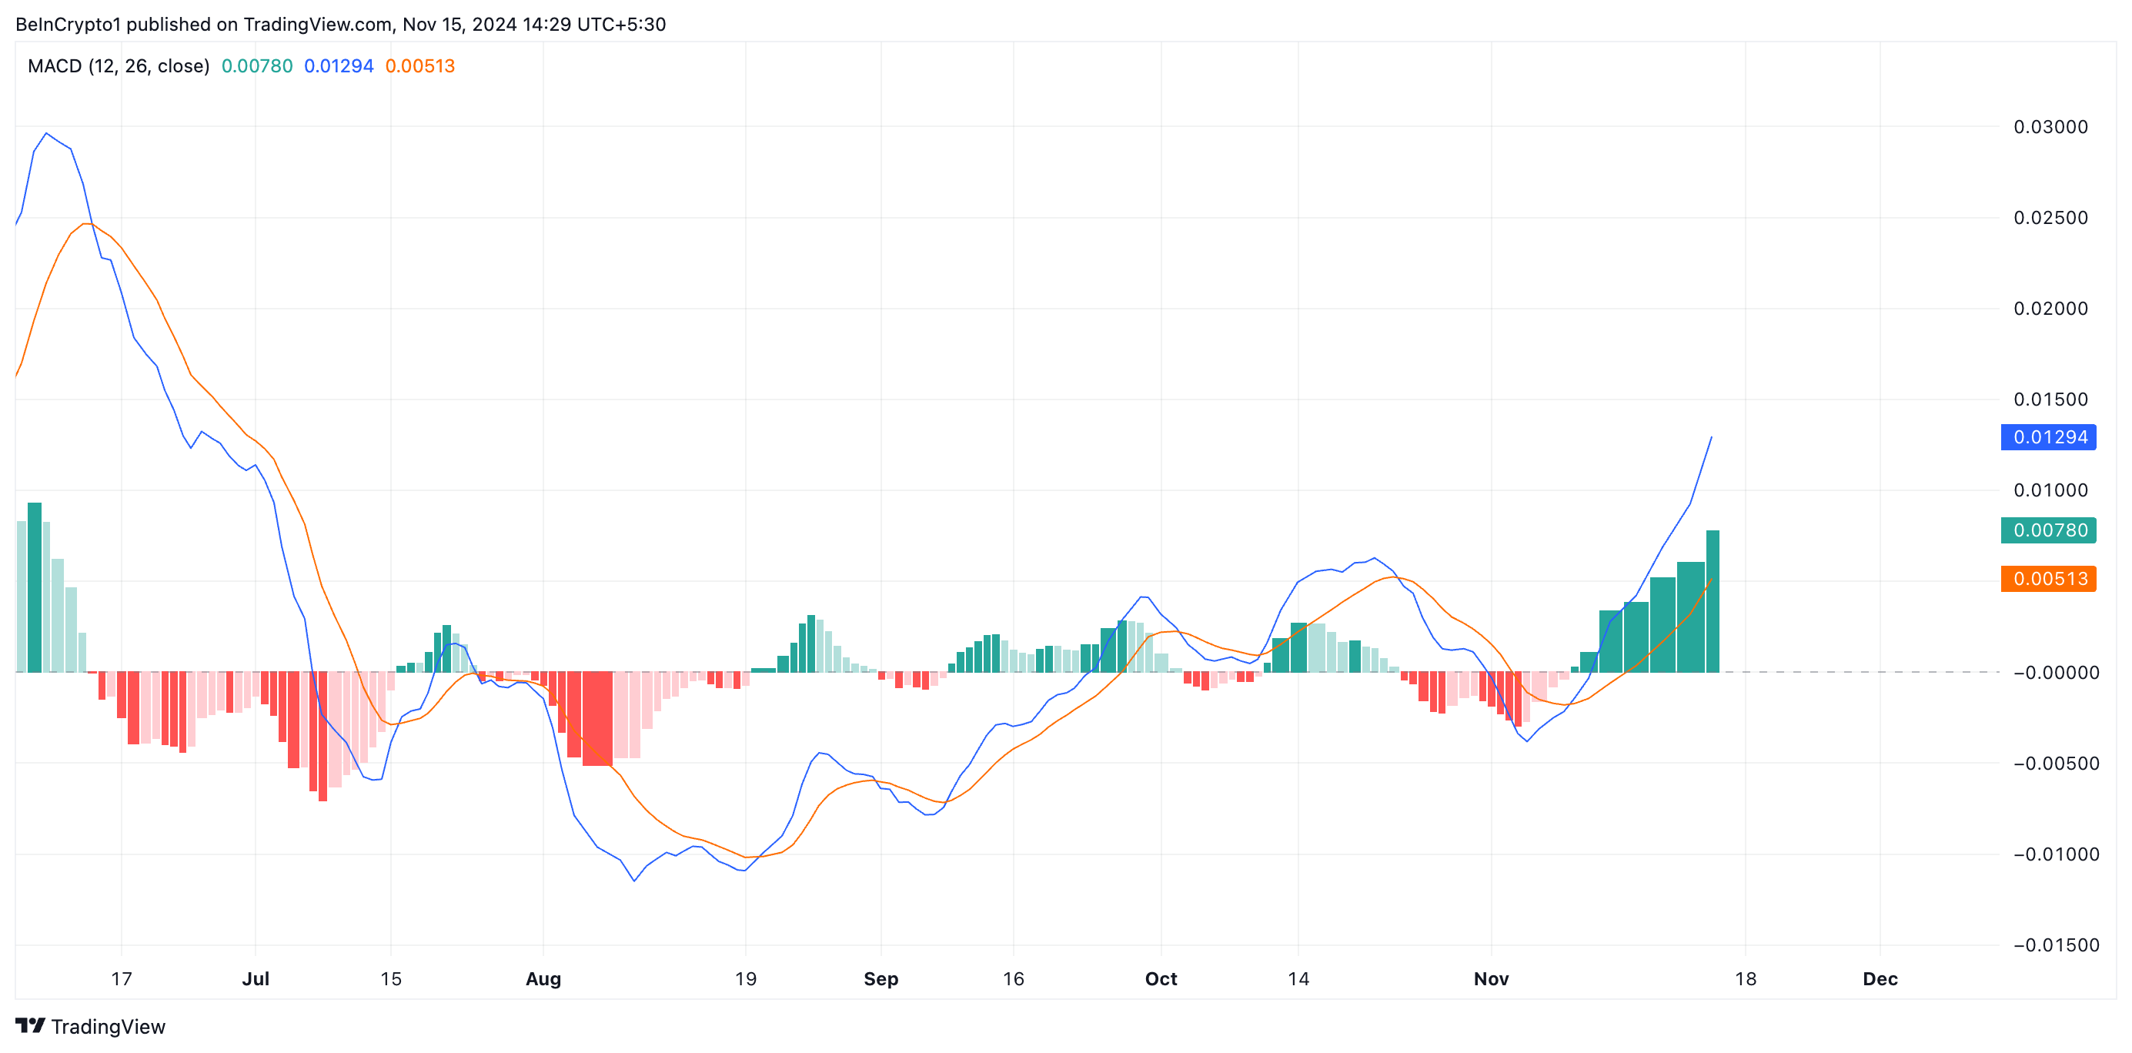Click the green histogram value 0.00780 in legend

tap(256, 66)
